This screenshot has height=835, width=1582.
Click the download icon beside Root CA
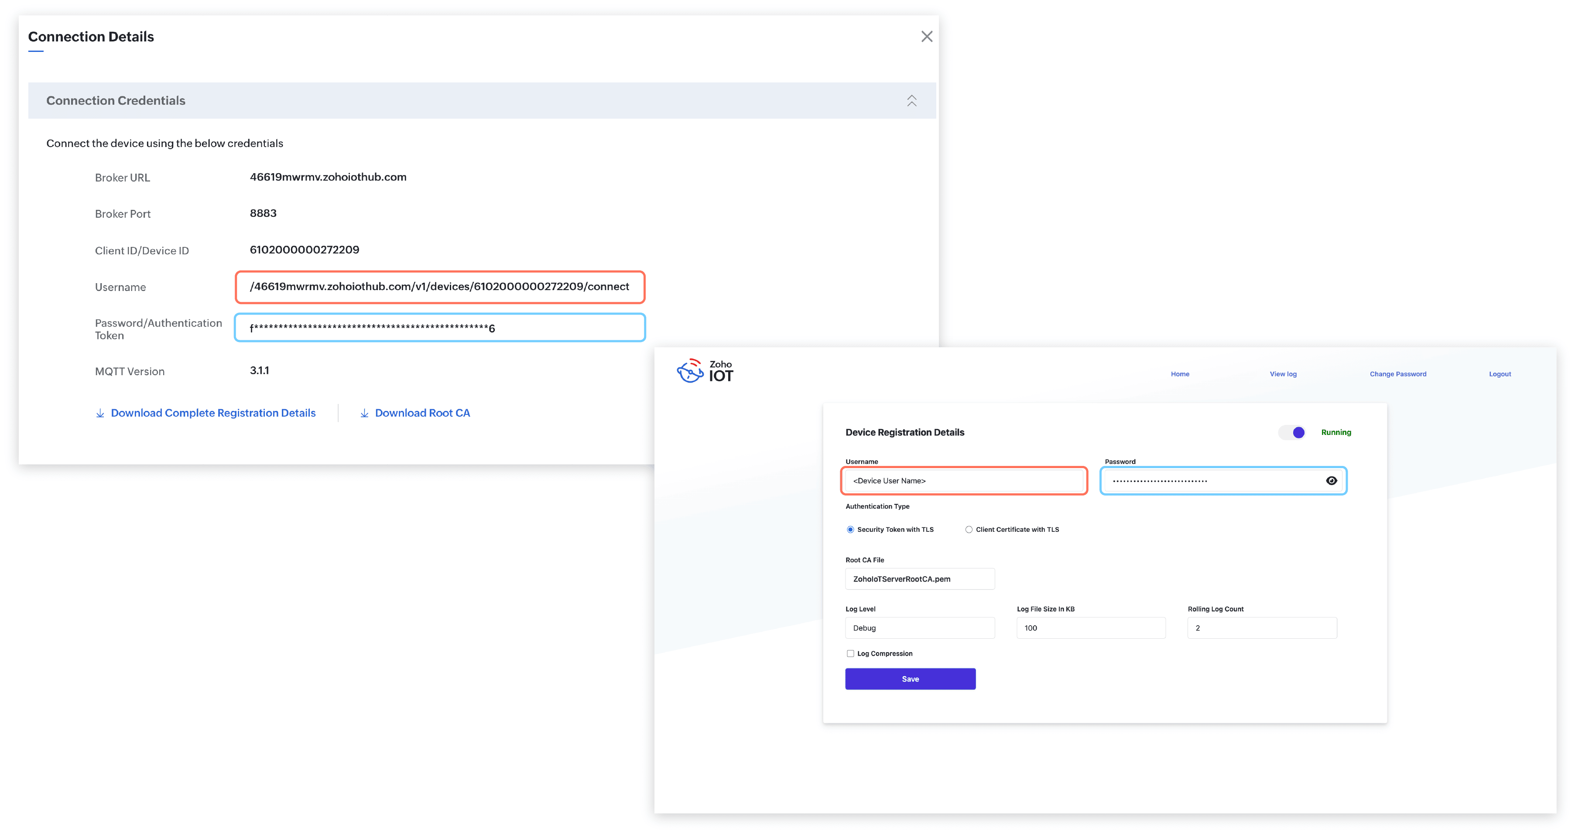click(364, 413)
